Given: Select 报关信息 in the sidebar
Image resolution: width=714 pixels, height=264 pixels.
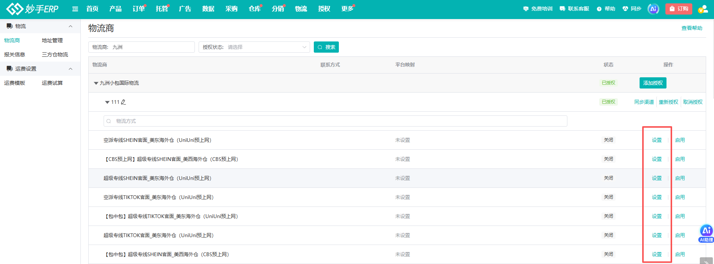Looking at the screenshot, I should tap(15, 55).
